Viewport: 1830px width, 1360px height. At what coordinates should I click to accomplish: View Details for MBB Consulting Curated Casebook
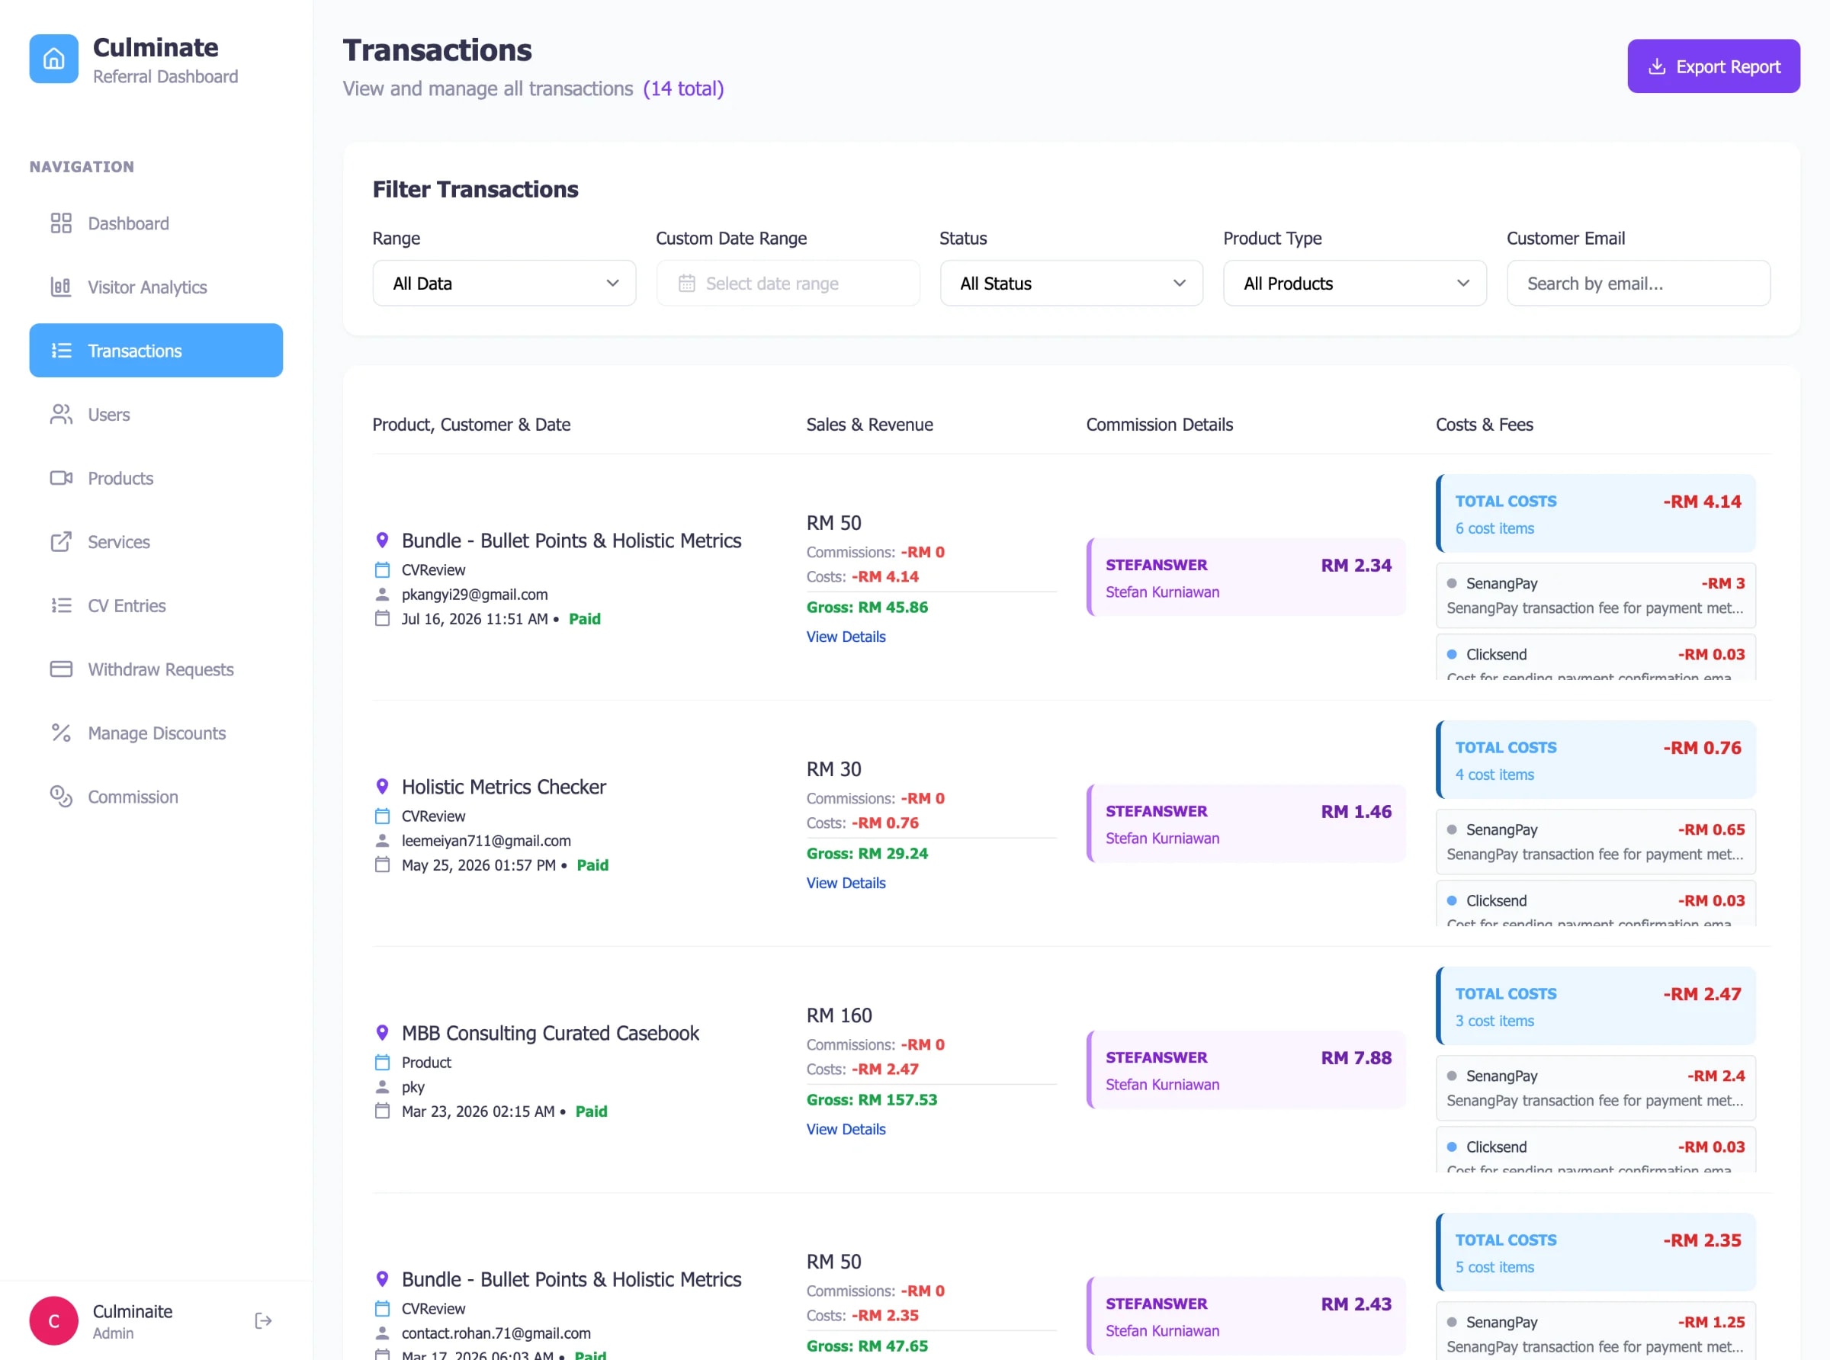coord(846,1129)
